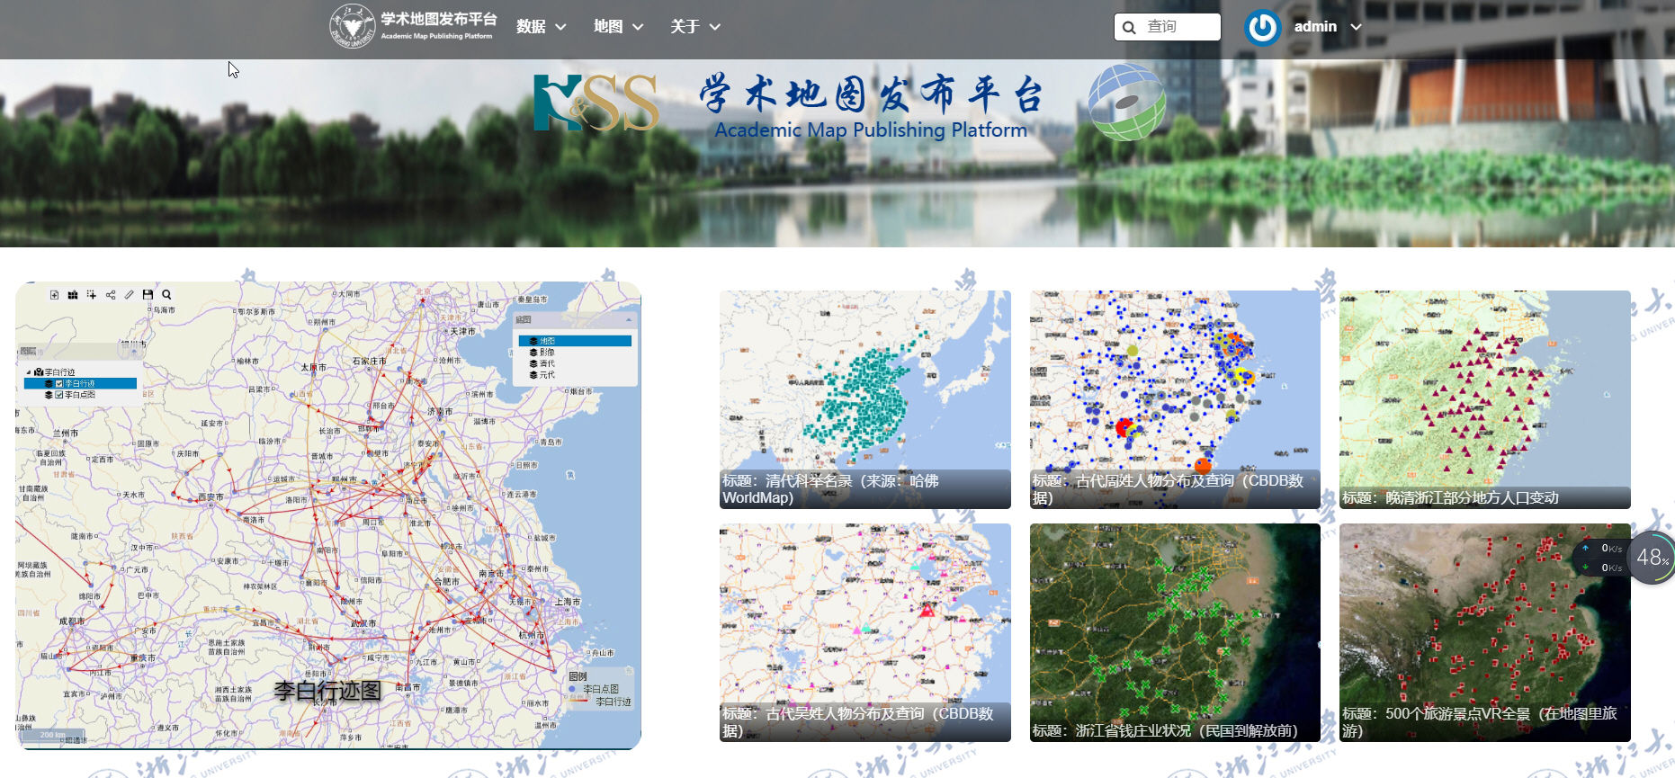Viewport: 1675px width, 778px height.
Task: Select the 地图 basemap option
Action: [x=575, y=341]
